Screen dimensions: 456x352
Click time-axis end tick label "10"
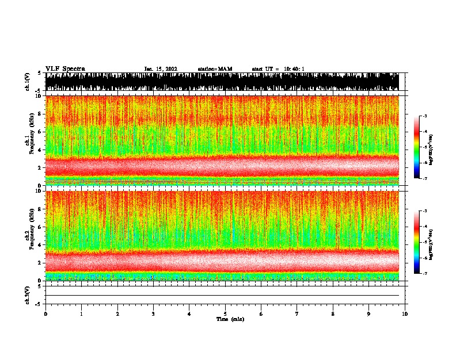[x=405, y=314]
